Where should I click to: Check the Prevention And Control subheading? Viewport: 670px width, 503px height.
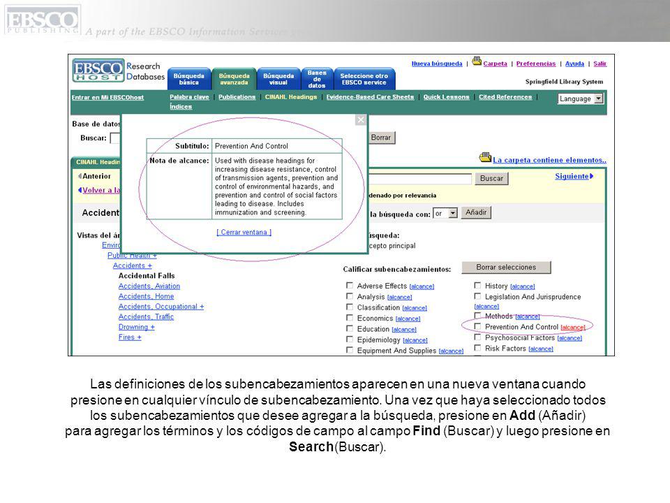tap(477, 326)
